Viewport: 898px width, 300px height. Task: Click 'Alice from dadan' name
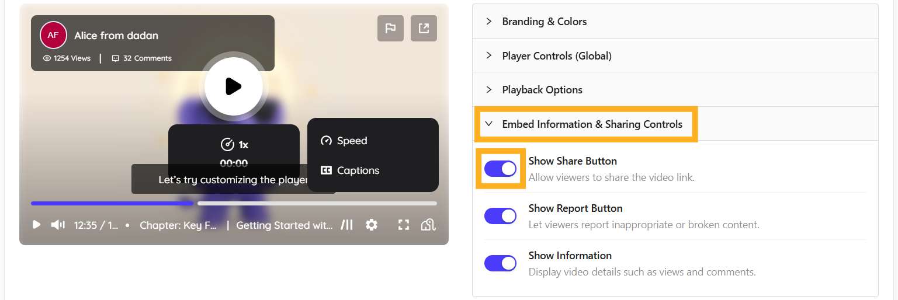[x=116, y=36]
